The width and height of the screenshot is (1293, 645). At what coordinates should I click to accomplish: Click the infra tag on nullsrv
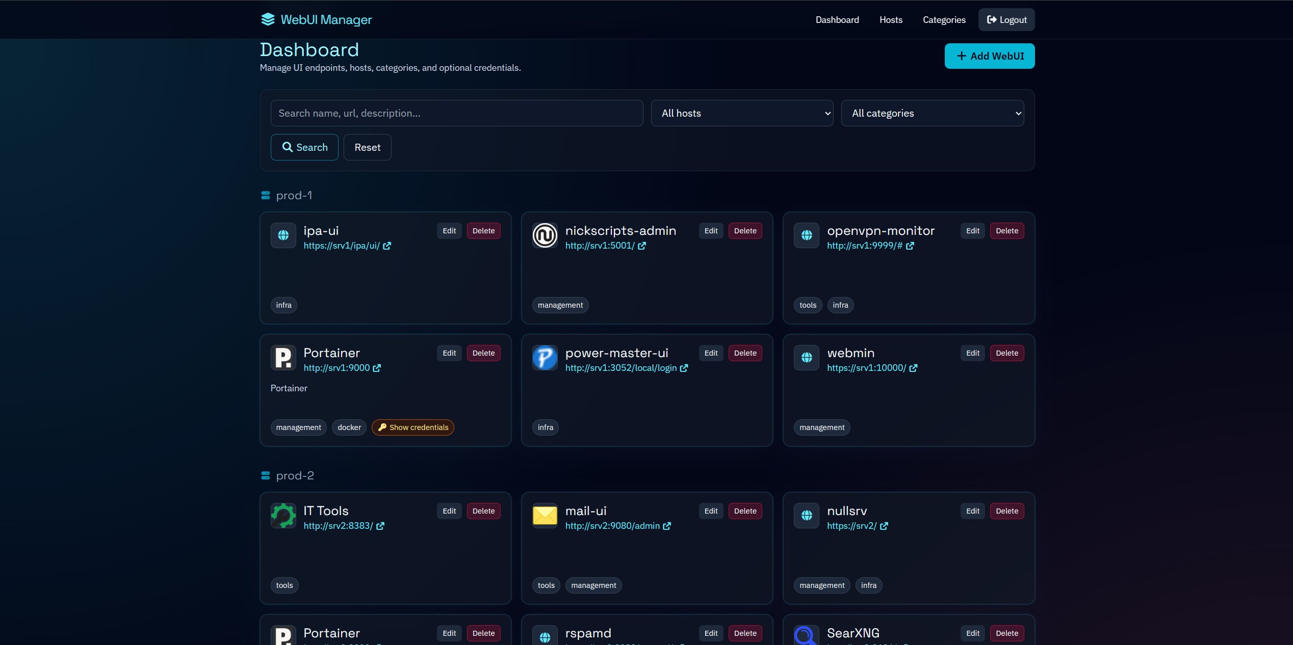869,585
